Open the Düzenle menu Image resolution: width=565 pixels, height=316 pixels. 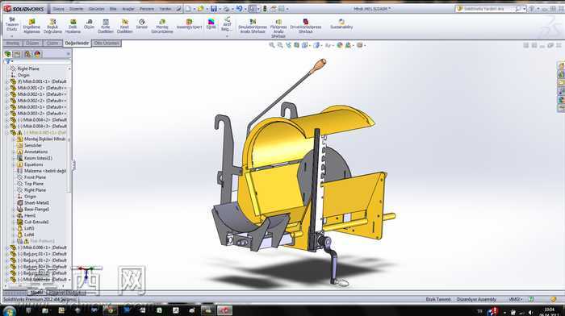coord(76,9)
